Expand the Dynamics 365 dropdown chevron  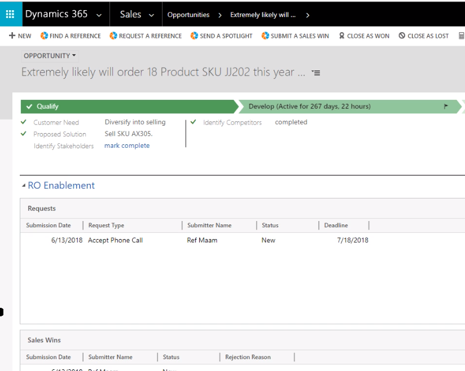click(99, 15)
